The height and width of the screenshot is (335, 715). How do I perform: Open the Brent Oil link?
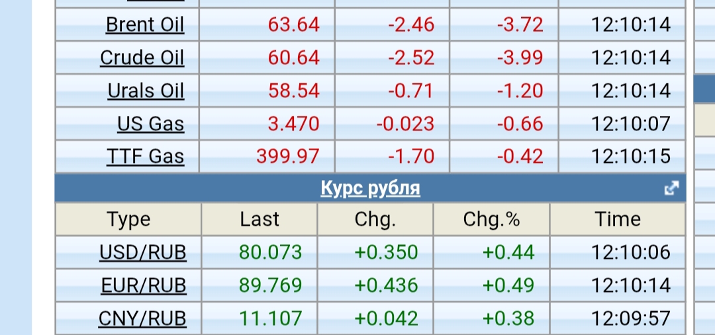click(145, 25)
